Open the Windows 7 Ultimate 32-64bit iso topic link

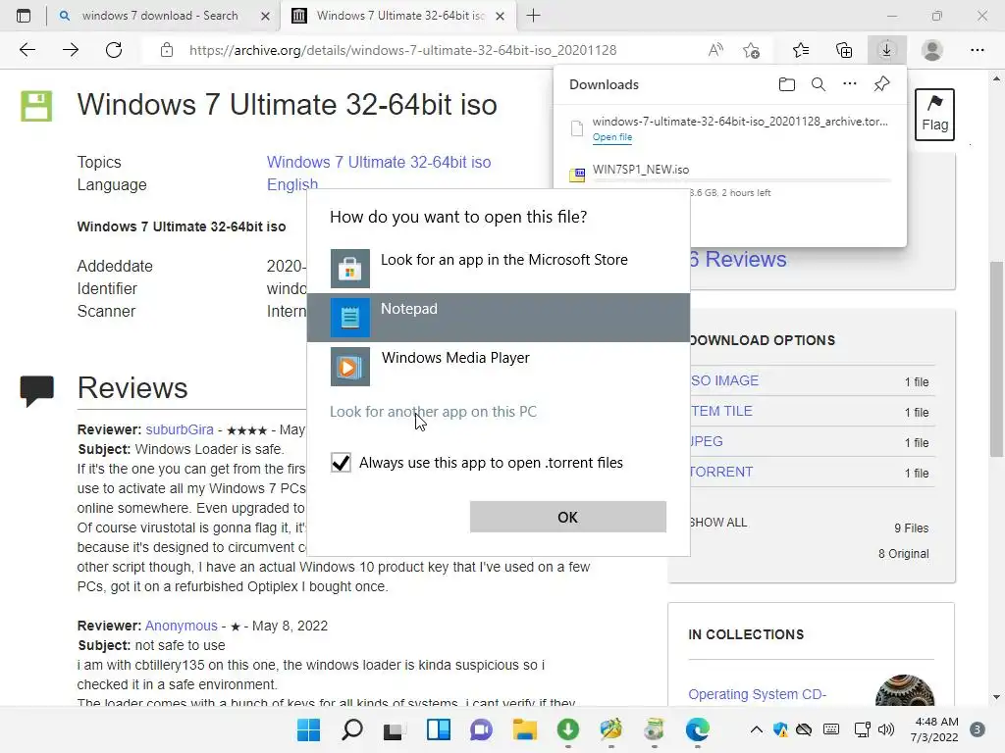pyautogui.click(x=379, y=162)
